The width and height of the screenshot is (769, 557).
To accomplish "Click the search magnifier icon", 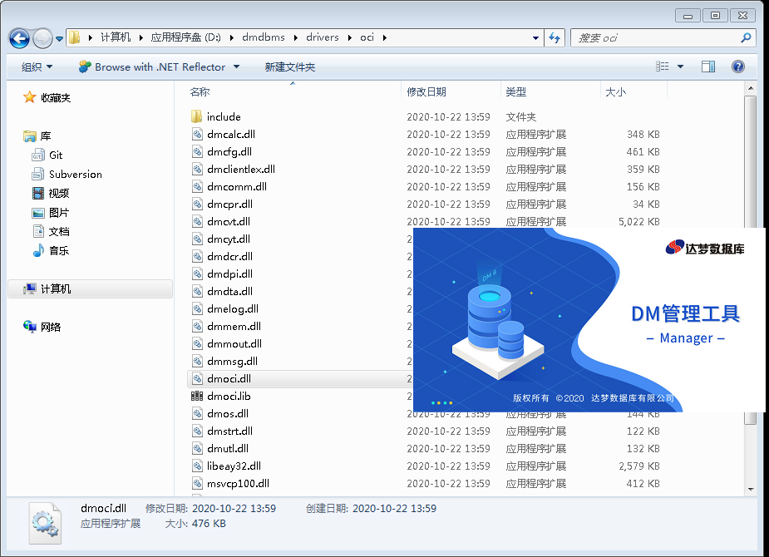I will [746, 37].
